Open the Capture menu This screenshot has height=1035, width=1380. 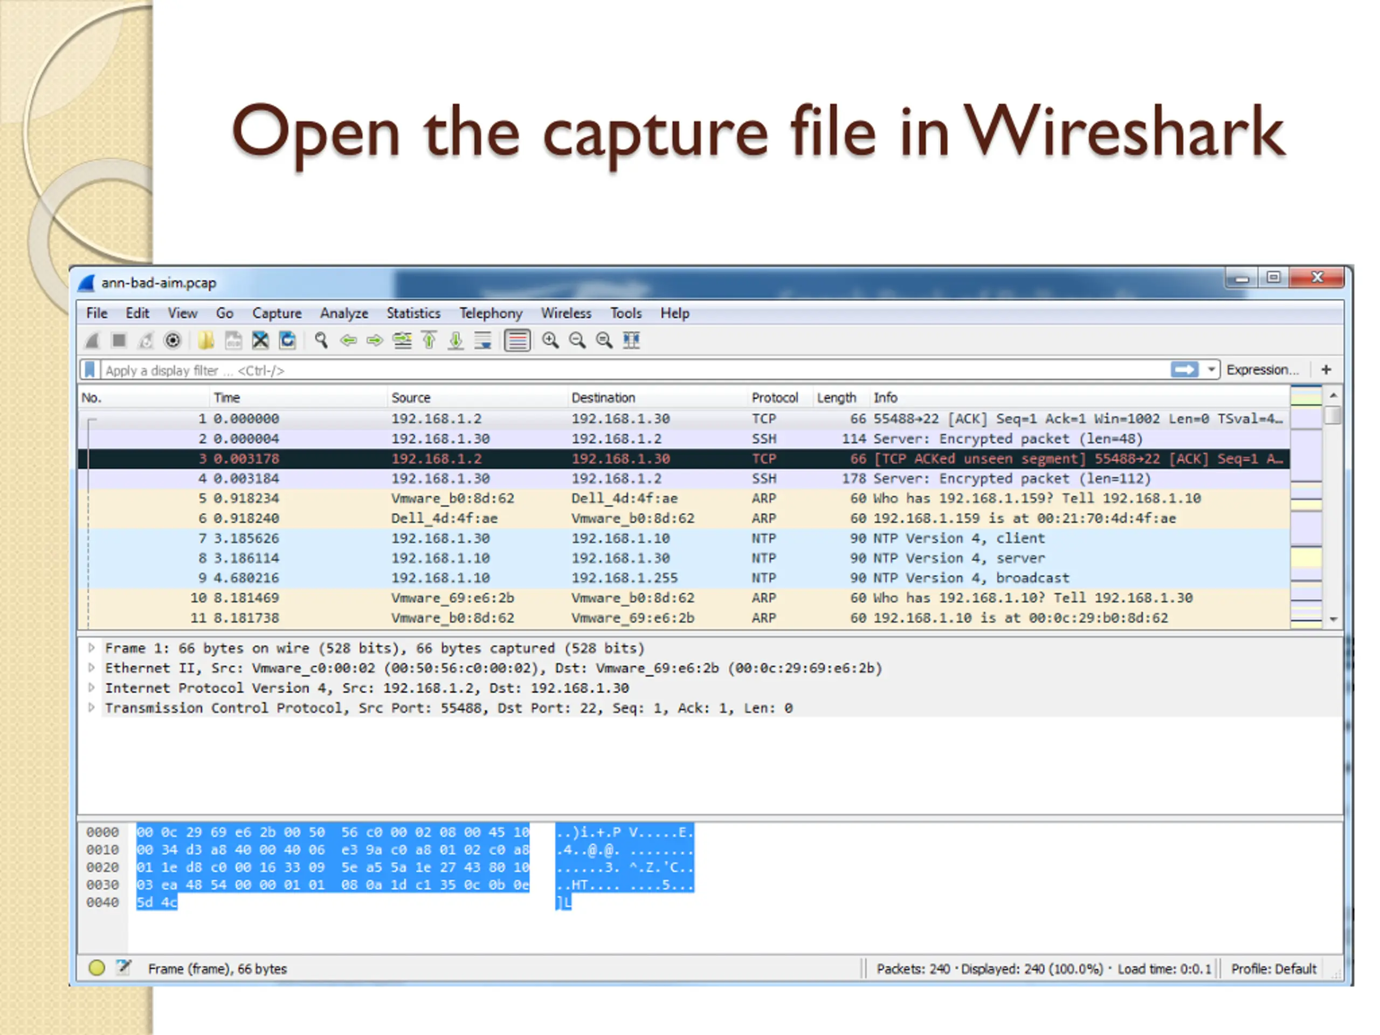point(277,313)
